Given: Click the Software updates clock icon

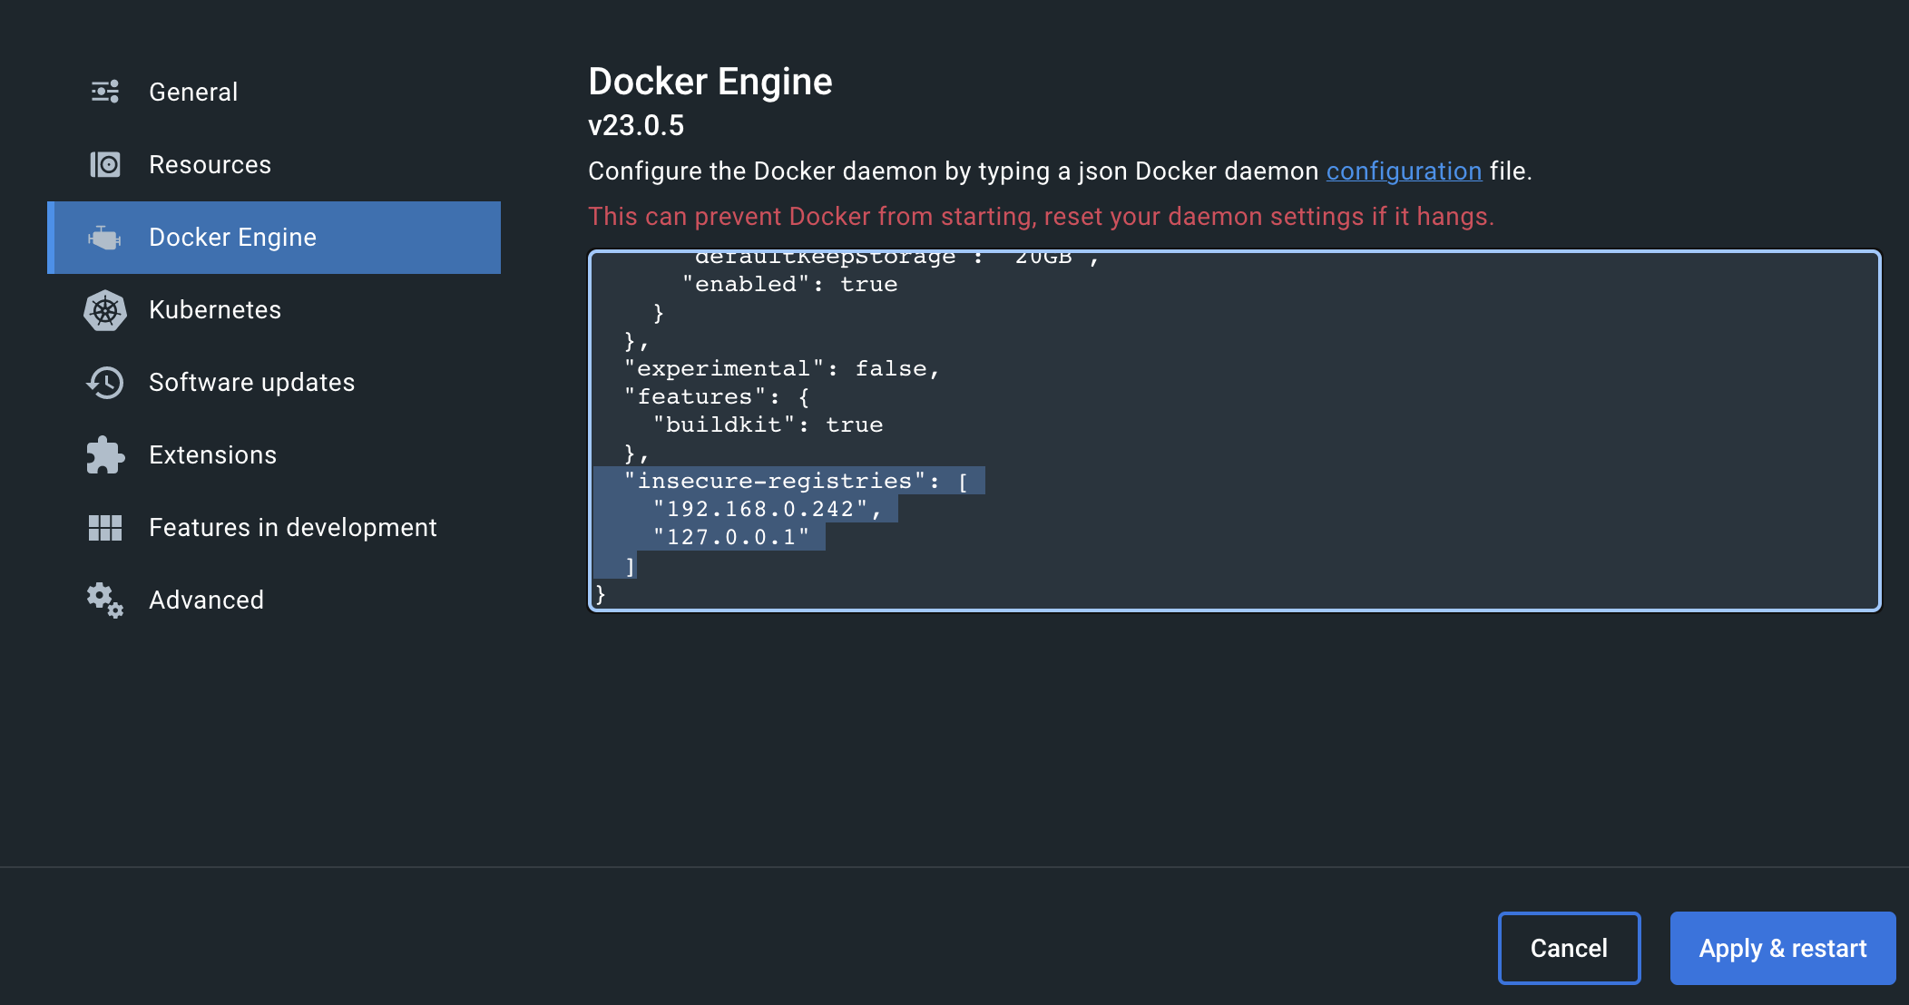Looking at the screenshot, I should pyautogui.click(x=105, y=383).
